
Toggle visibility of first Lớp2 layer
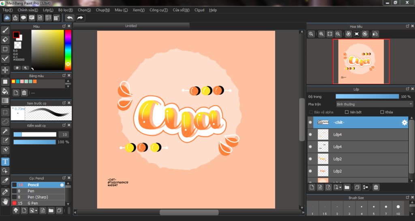(310, 159)
